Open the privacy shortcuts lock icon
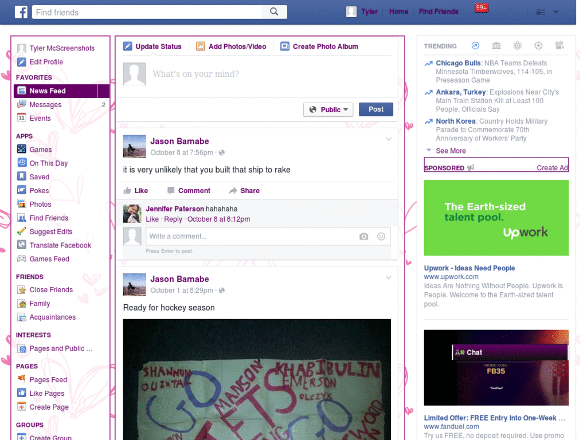 541,13
